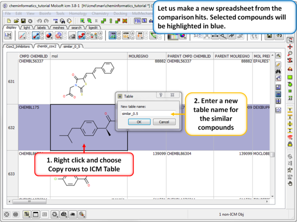Click the green rectangle selection tool
Image resolution: width=297 pixels, height=222 pixels.
click(x=290, y=77)
